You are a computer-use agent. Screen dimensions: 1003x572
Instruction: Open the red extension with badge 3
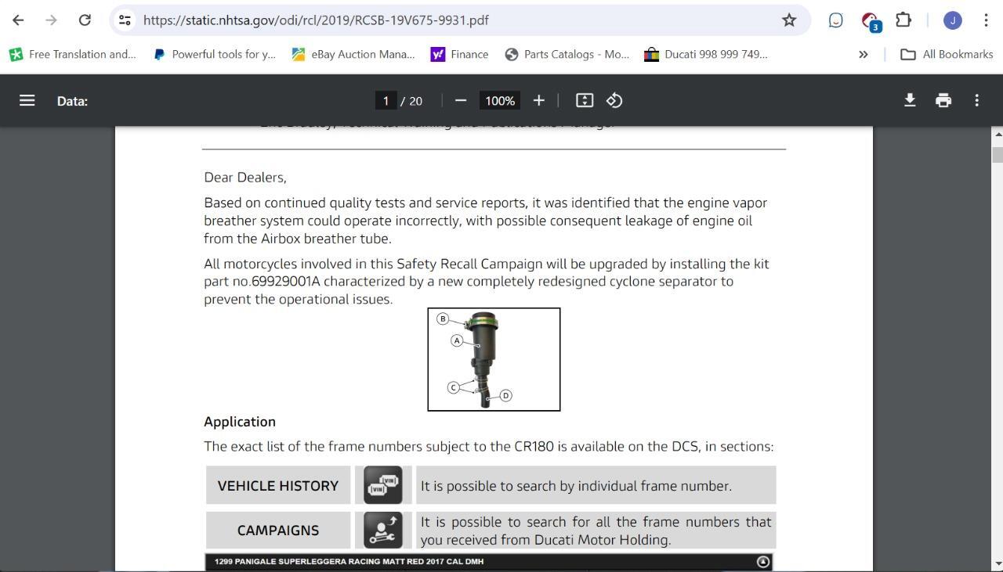(870, 21)
